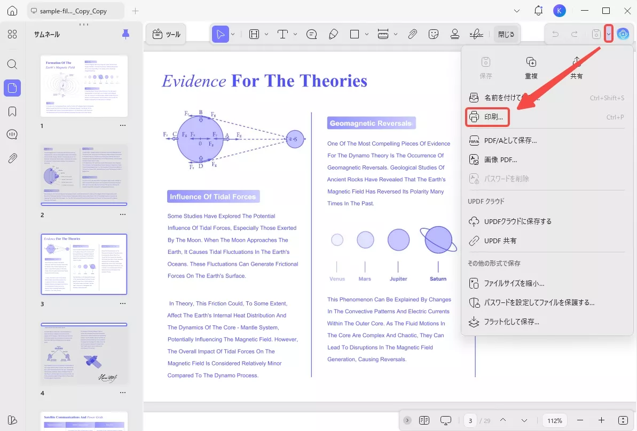Attach a file with toolbar paperclip
The image size is (637, 431).
(x=412, y=34)
